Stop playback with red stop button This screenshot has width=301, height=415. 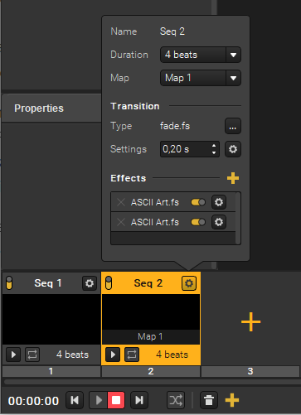click(x=116, y=400)
